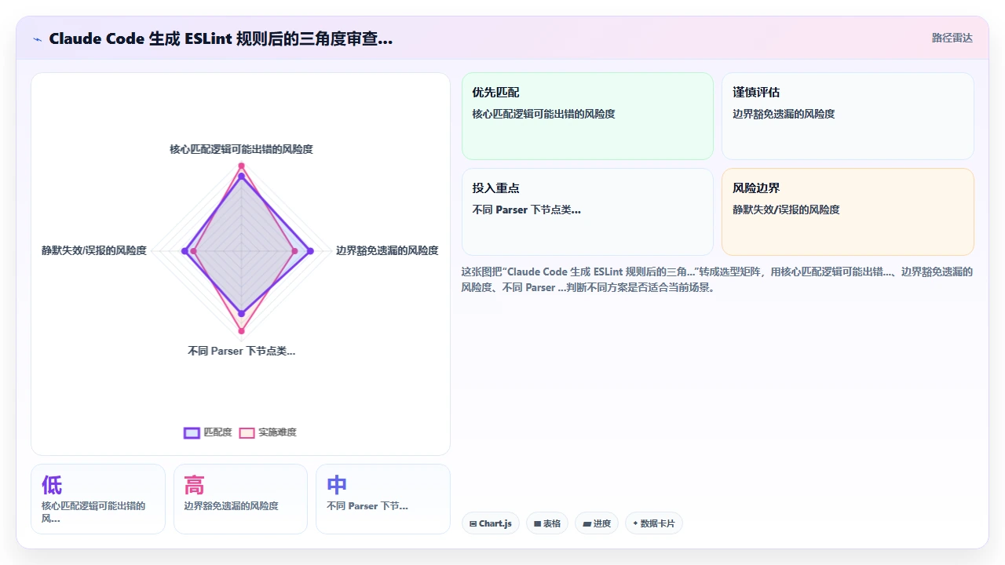This screenshot has width=1005, height=565.
Task: Click the 数据卡片 sparkle icon
Action: [635, 523]
